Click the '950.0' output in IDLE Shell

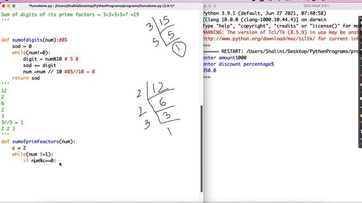(x=210, y=70)
